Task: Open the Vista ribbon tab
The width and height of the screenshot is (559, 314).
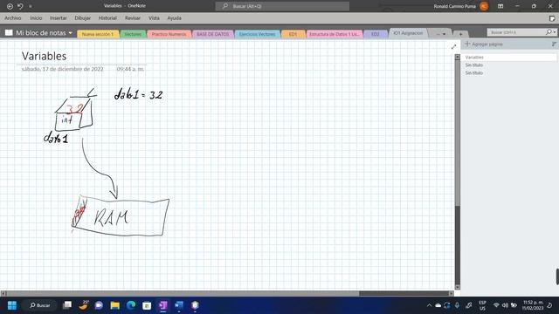Action: click(154, 17)
